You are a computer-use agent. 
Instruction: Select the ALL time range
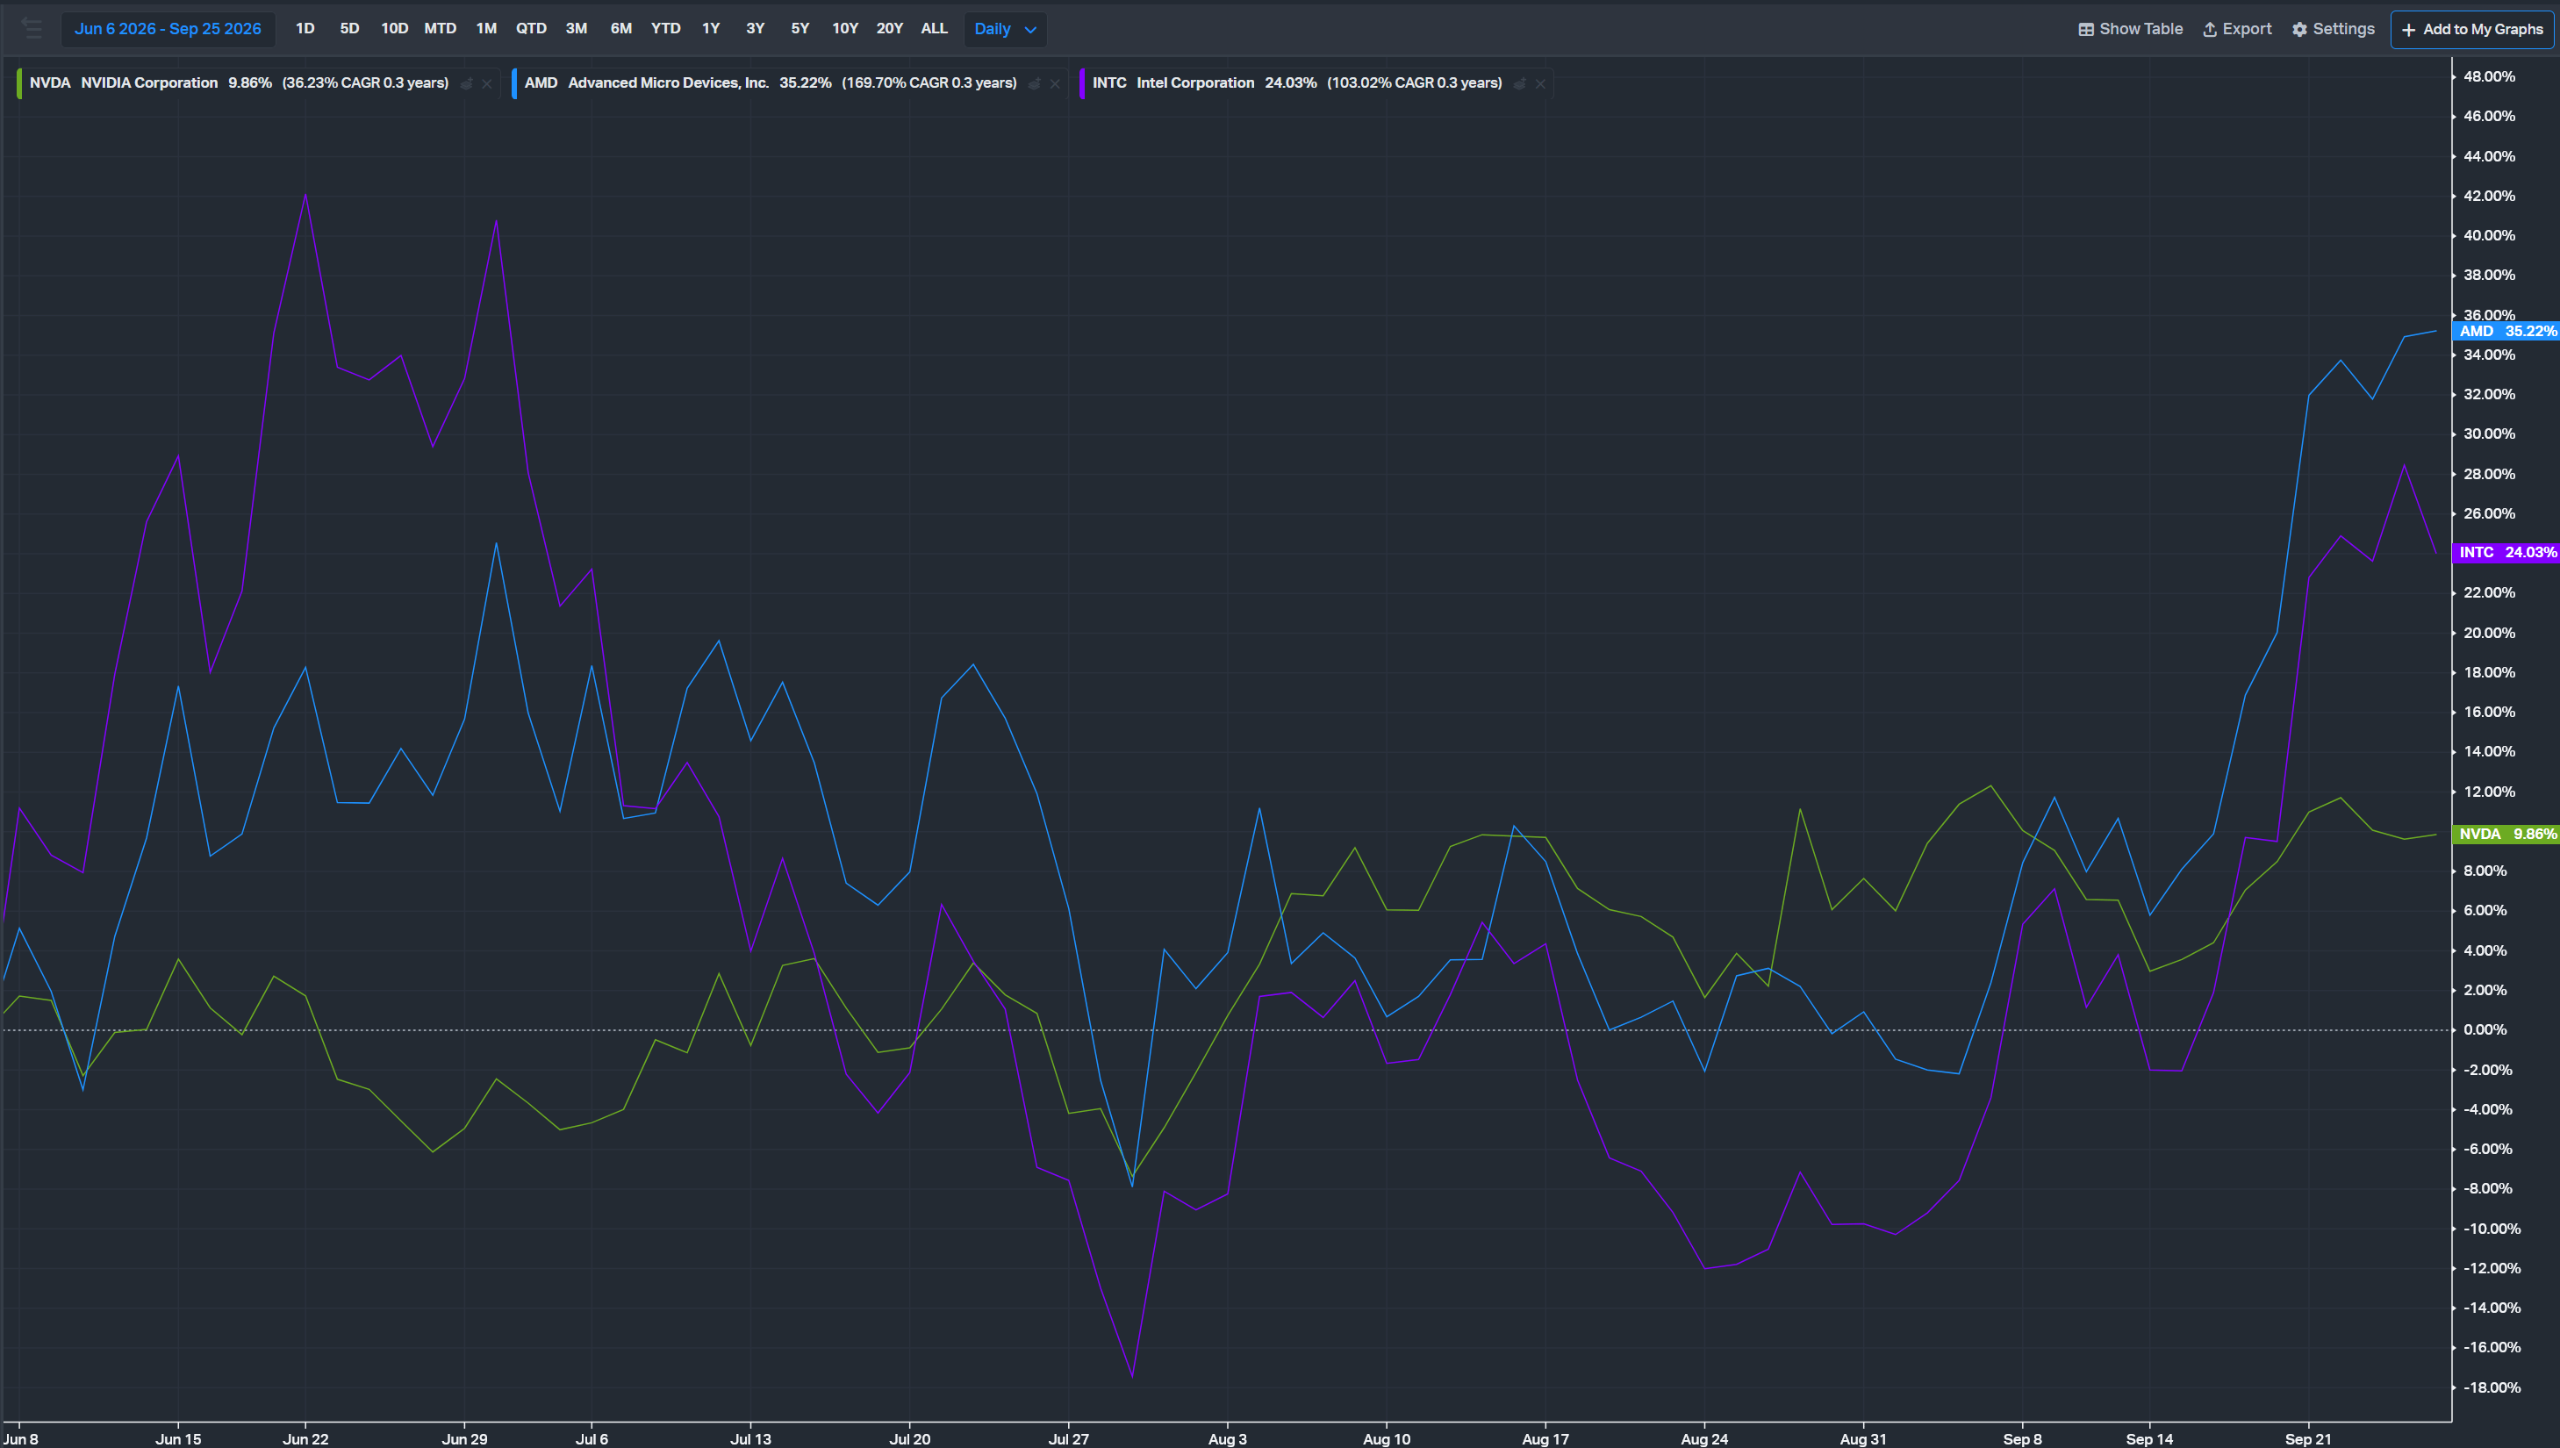pyautogui.click(x=934, y=29)
